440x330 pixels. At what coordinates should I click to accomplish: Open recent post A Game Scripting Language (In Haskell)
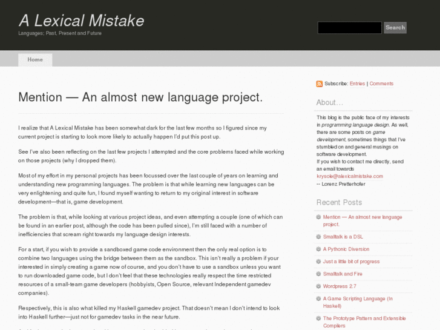tap(358, 302)
